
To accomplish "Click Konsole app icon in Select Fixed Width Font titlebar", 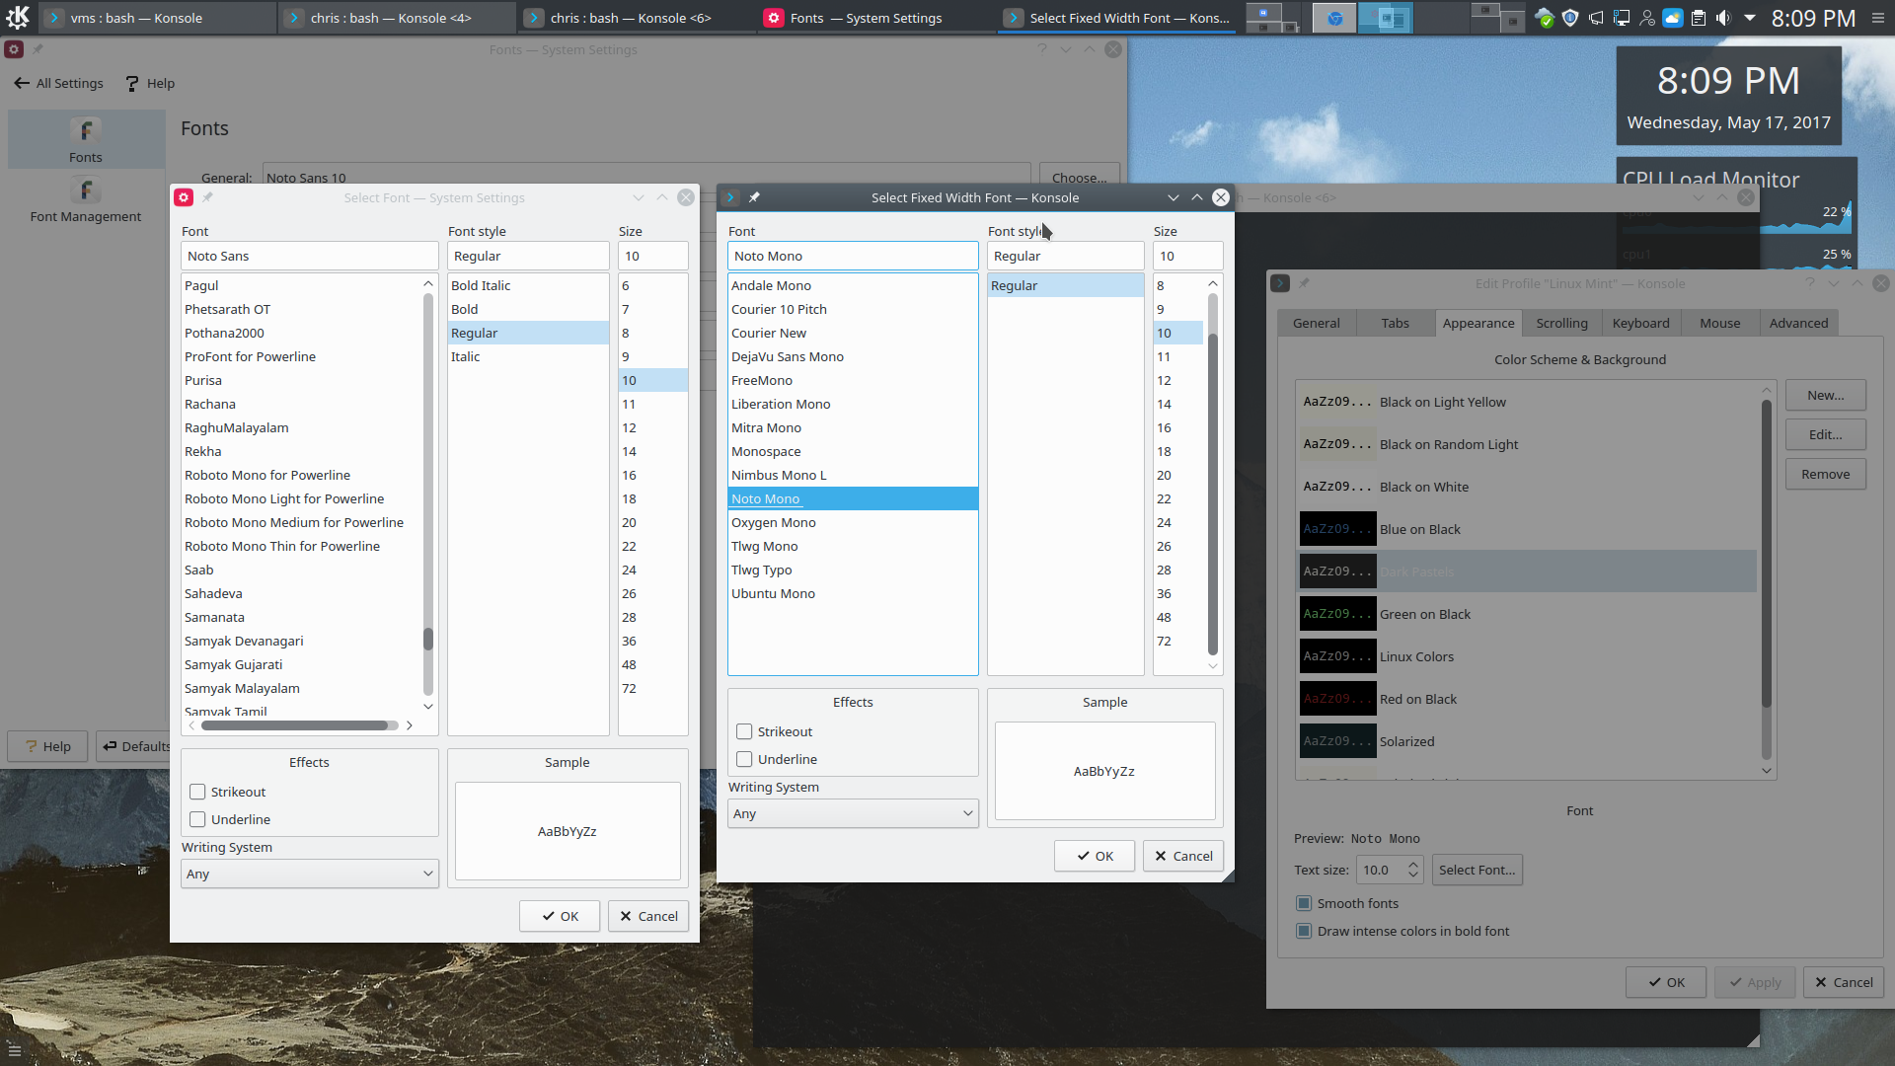I will [x=730, y=197].
